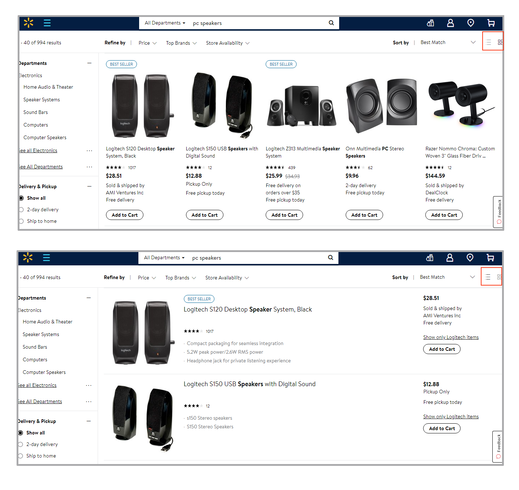Click Show only Logitech items under the S150 listing

coord(451,417)
